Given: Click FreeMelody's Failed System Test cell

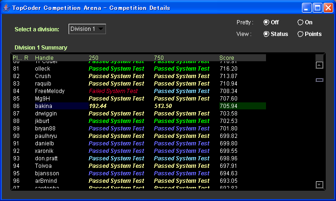Looking at the screenshot, I should click(113, 91).
